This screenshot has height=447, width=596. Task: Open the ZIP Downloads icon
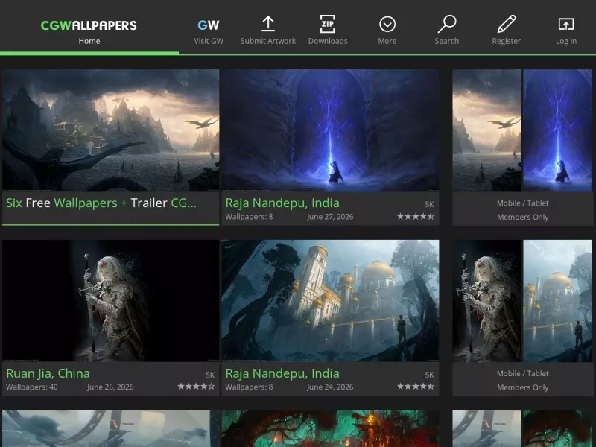pos(328,24)
